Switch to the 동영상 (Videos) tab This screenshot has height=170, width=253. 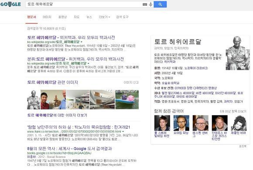coord(62,17)
